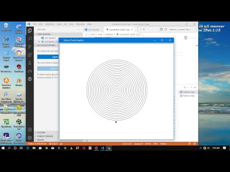Open the Extensions view in activity bar

click(30, 55)
